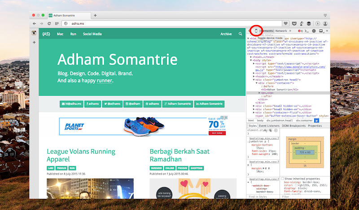Image resolution: width=359 pixels, height=210 pixels.
Task: Toggle device mode in DevTools toolbar
Action: click(x=256, y=31)
